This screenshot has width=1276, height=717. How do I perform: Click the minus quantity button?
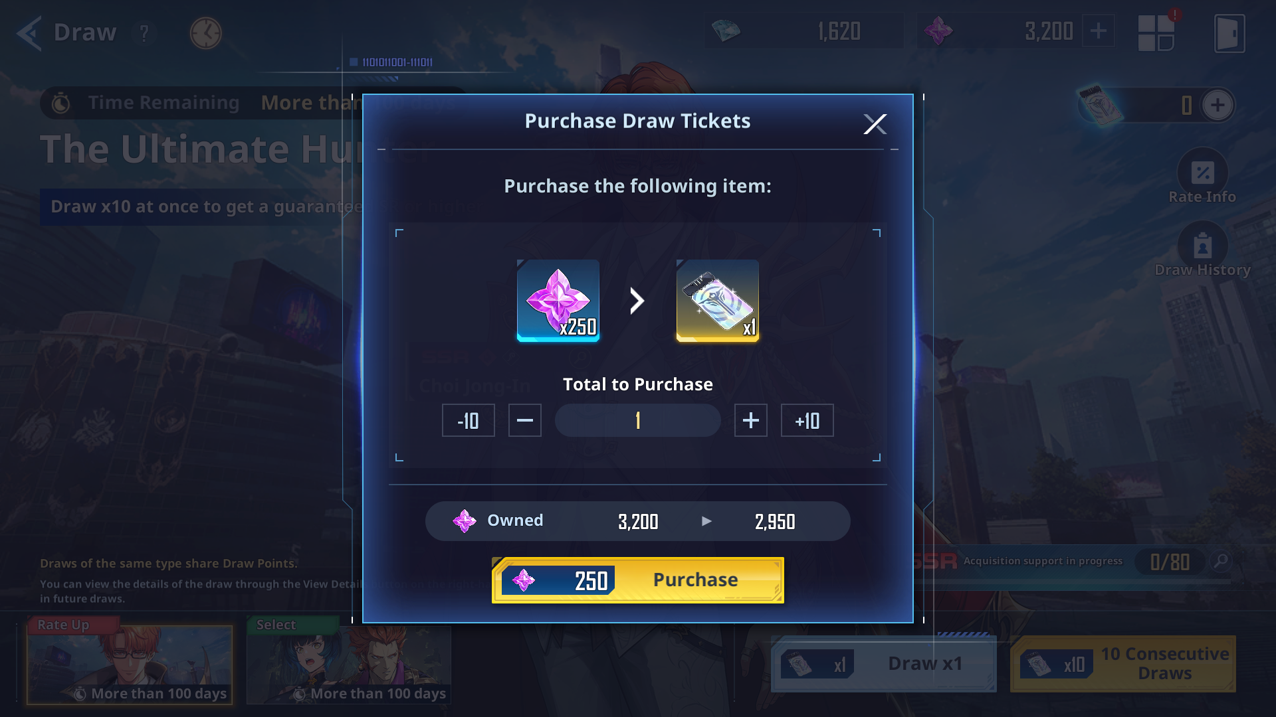pyautogui.click(x=524, y=420)
